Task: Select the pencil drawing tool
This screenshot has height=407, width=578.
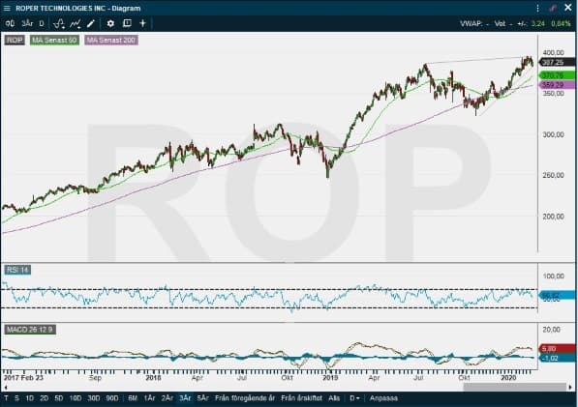Action: coord(91,23)
